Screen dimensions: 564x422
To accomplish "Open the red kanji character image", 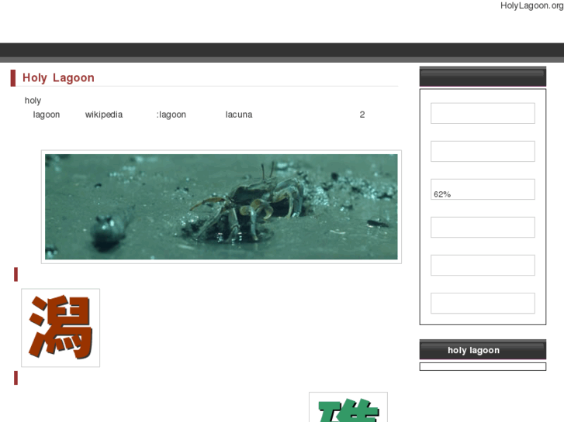I will tap(61, 328).
